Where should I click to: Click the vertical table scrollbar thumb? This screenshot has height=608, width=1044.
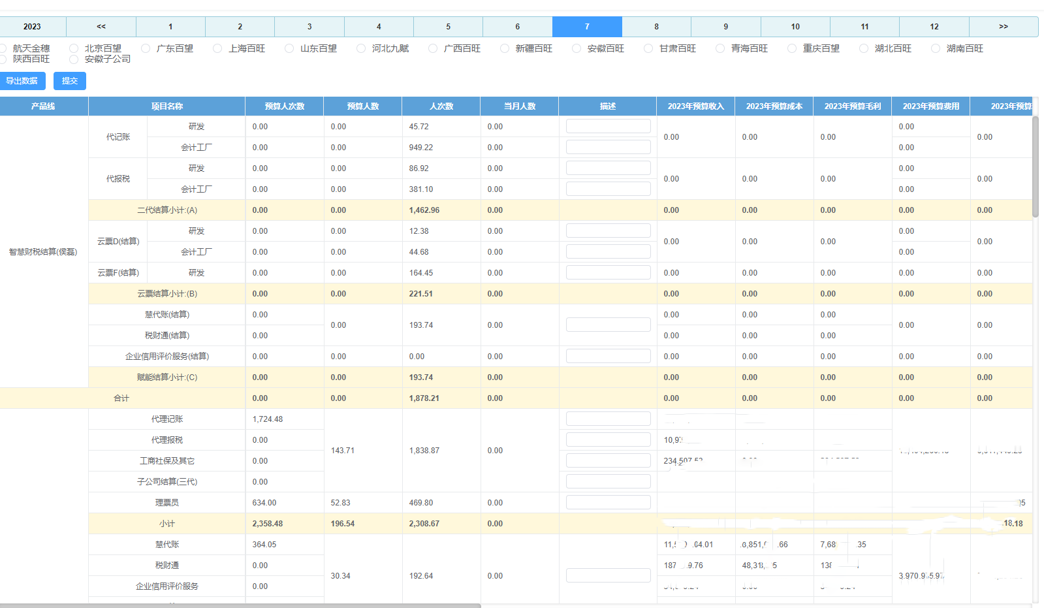pyautogui.click(x=1036, y=167)
